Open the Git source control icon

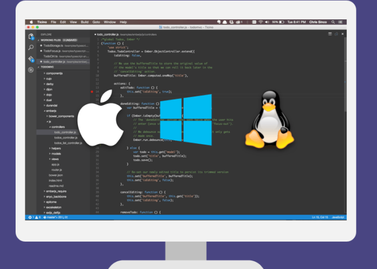coord(31,59)
